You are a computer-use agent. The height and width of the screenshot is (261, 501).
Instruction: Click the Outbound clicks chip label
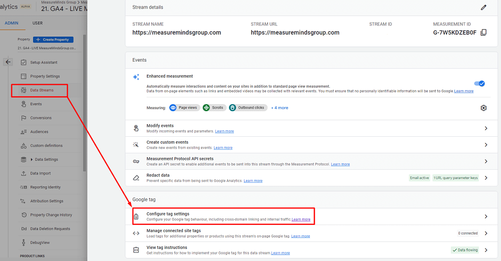coord(251,108)
